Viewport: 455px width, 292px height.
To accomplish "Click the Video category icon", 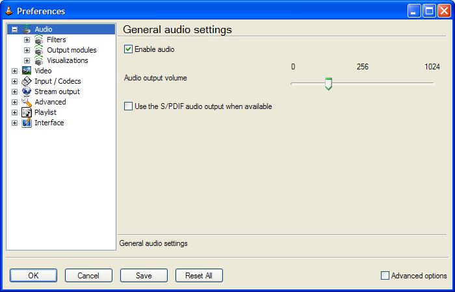I will pyautogui.click(x=27, y=71).
